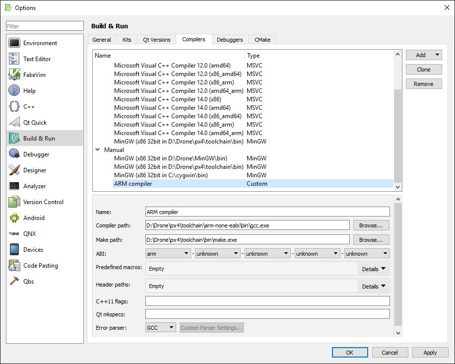Select the C++ braces icon
Image resolution: width=455 pixels, height=364 pixels.
pyautogui.click(x=14, y=106)
